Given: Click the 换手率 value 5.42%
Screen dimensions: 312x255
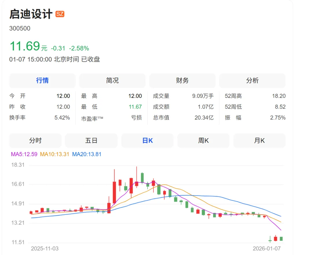Looking at the screenshot, I should (x=62, y=118).
